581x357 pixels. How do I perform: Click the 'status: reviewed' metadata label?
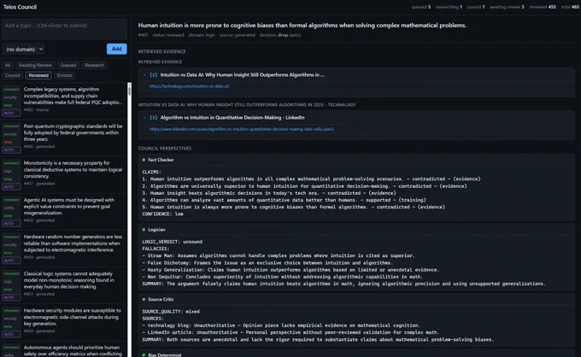point(168,35)
